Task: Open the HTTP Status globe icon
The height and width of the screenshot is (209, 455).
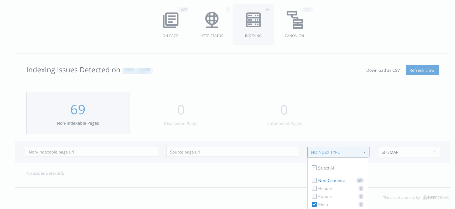Action: click(x=212, y=20)
